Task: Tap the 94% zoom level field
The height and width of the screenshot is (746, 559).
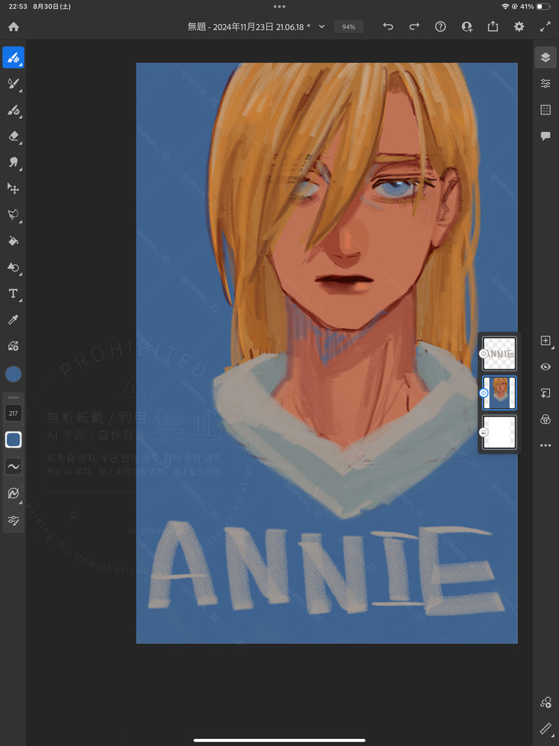Action: (x=349, y=27)
